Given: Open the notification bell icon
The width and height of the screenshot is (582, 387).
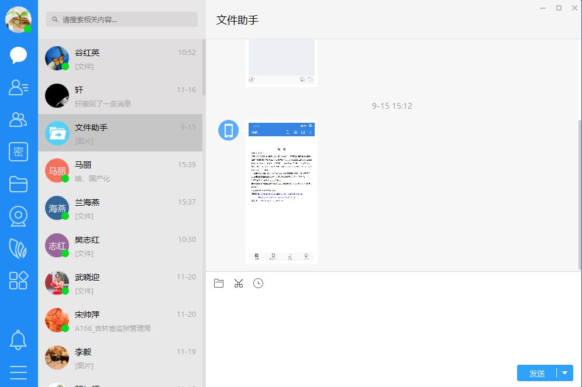Looking at the screenshot, I should click(x=19, y=340).
